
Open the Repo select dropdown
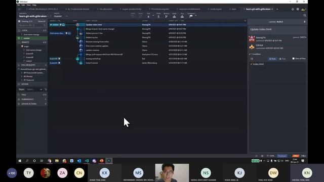pyautogui.click(x=34, y=89)
